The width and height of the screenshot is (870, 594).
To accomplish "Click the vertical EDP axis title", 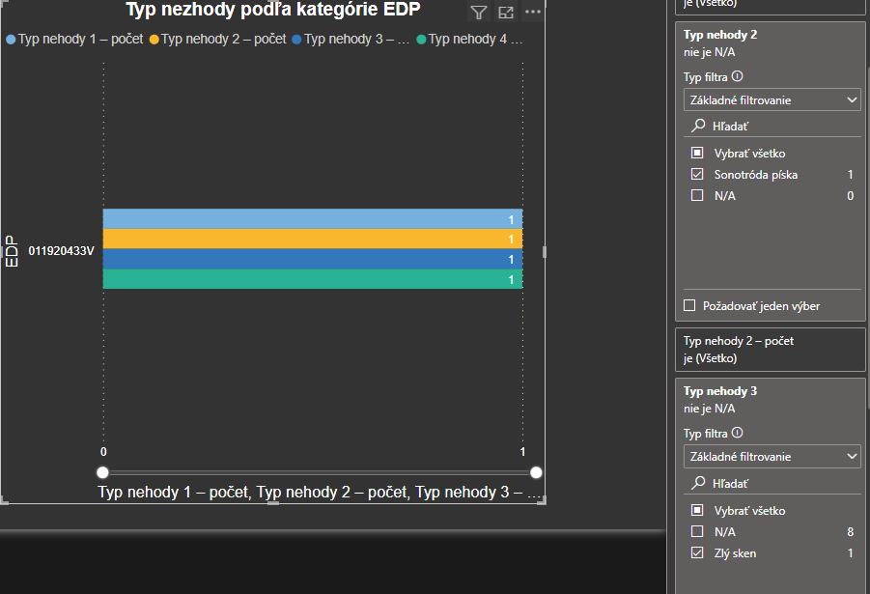I will pos(11,251).
